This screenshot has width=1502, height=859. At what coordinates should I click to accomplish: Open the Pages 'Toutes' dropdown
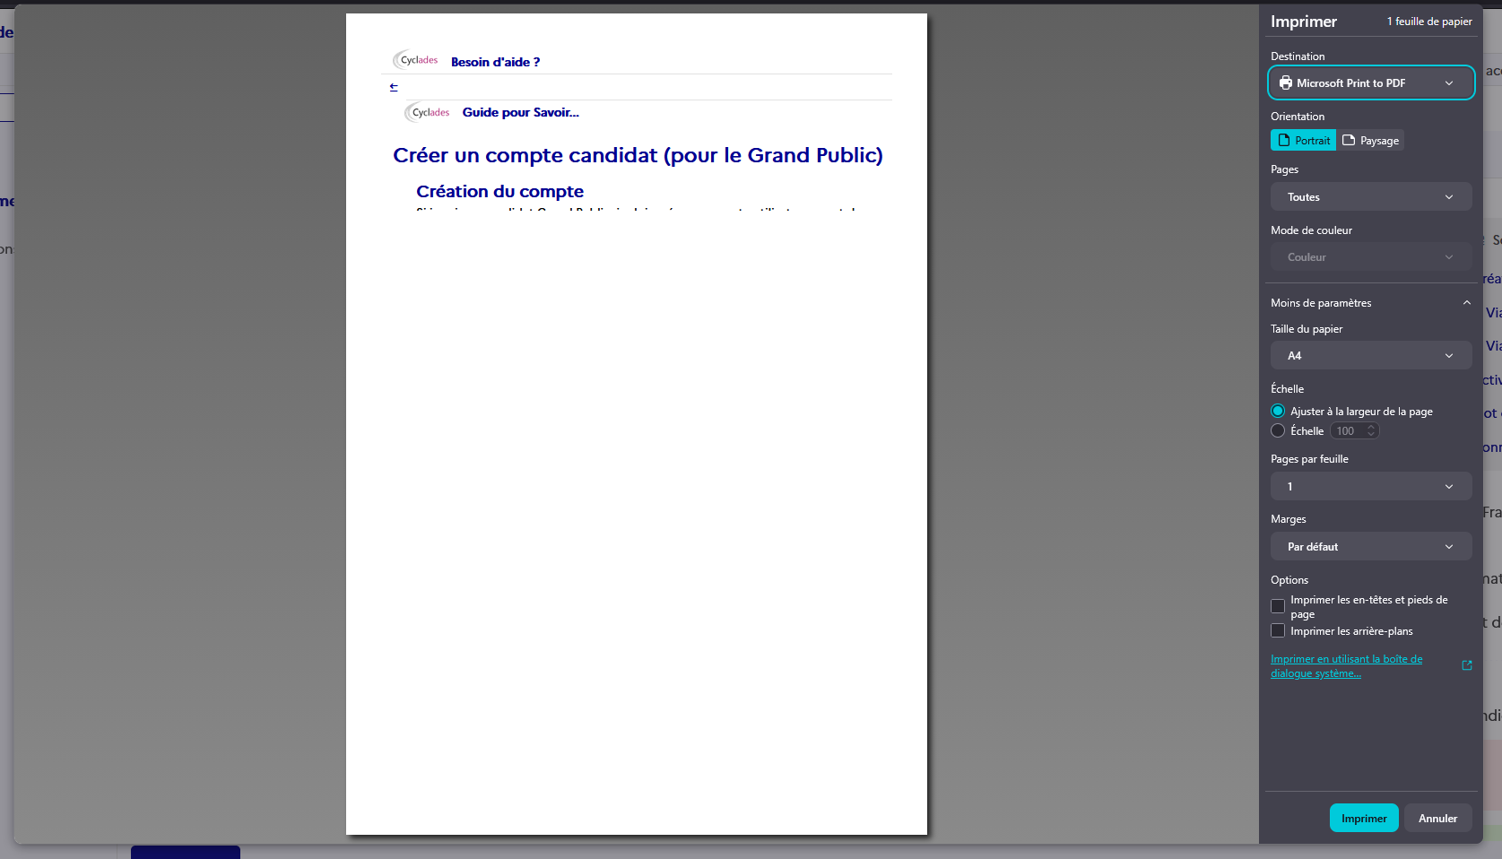1370,197
